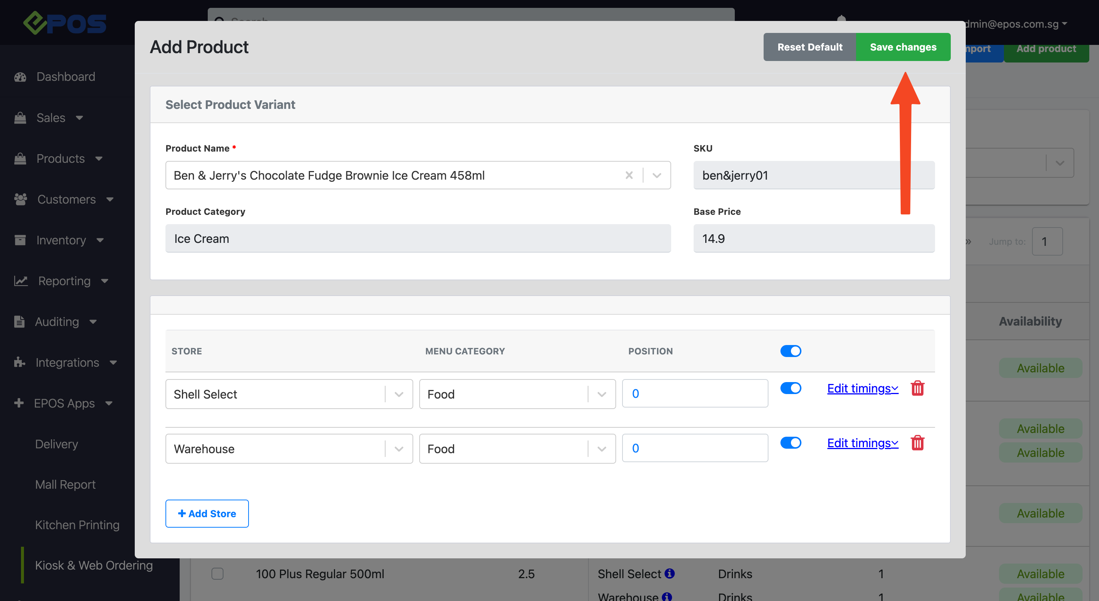1099x601 pixels.
Task: Open Edit timings for Shell Select
Action: (863, 388)
